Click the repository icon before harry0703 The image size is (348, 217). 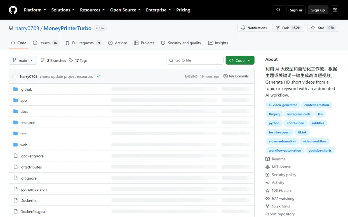point(11,28)
